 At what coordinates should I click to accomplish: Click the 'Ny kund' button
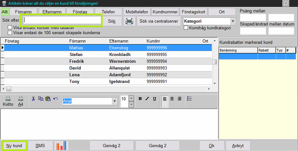14,145
